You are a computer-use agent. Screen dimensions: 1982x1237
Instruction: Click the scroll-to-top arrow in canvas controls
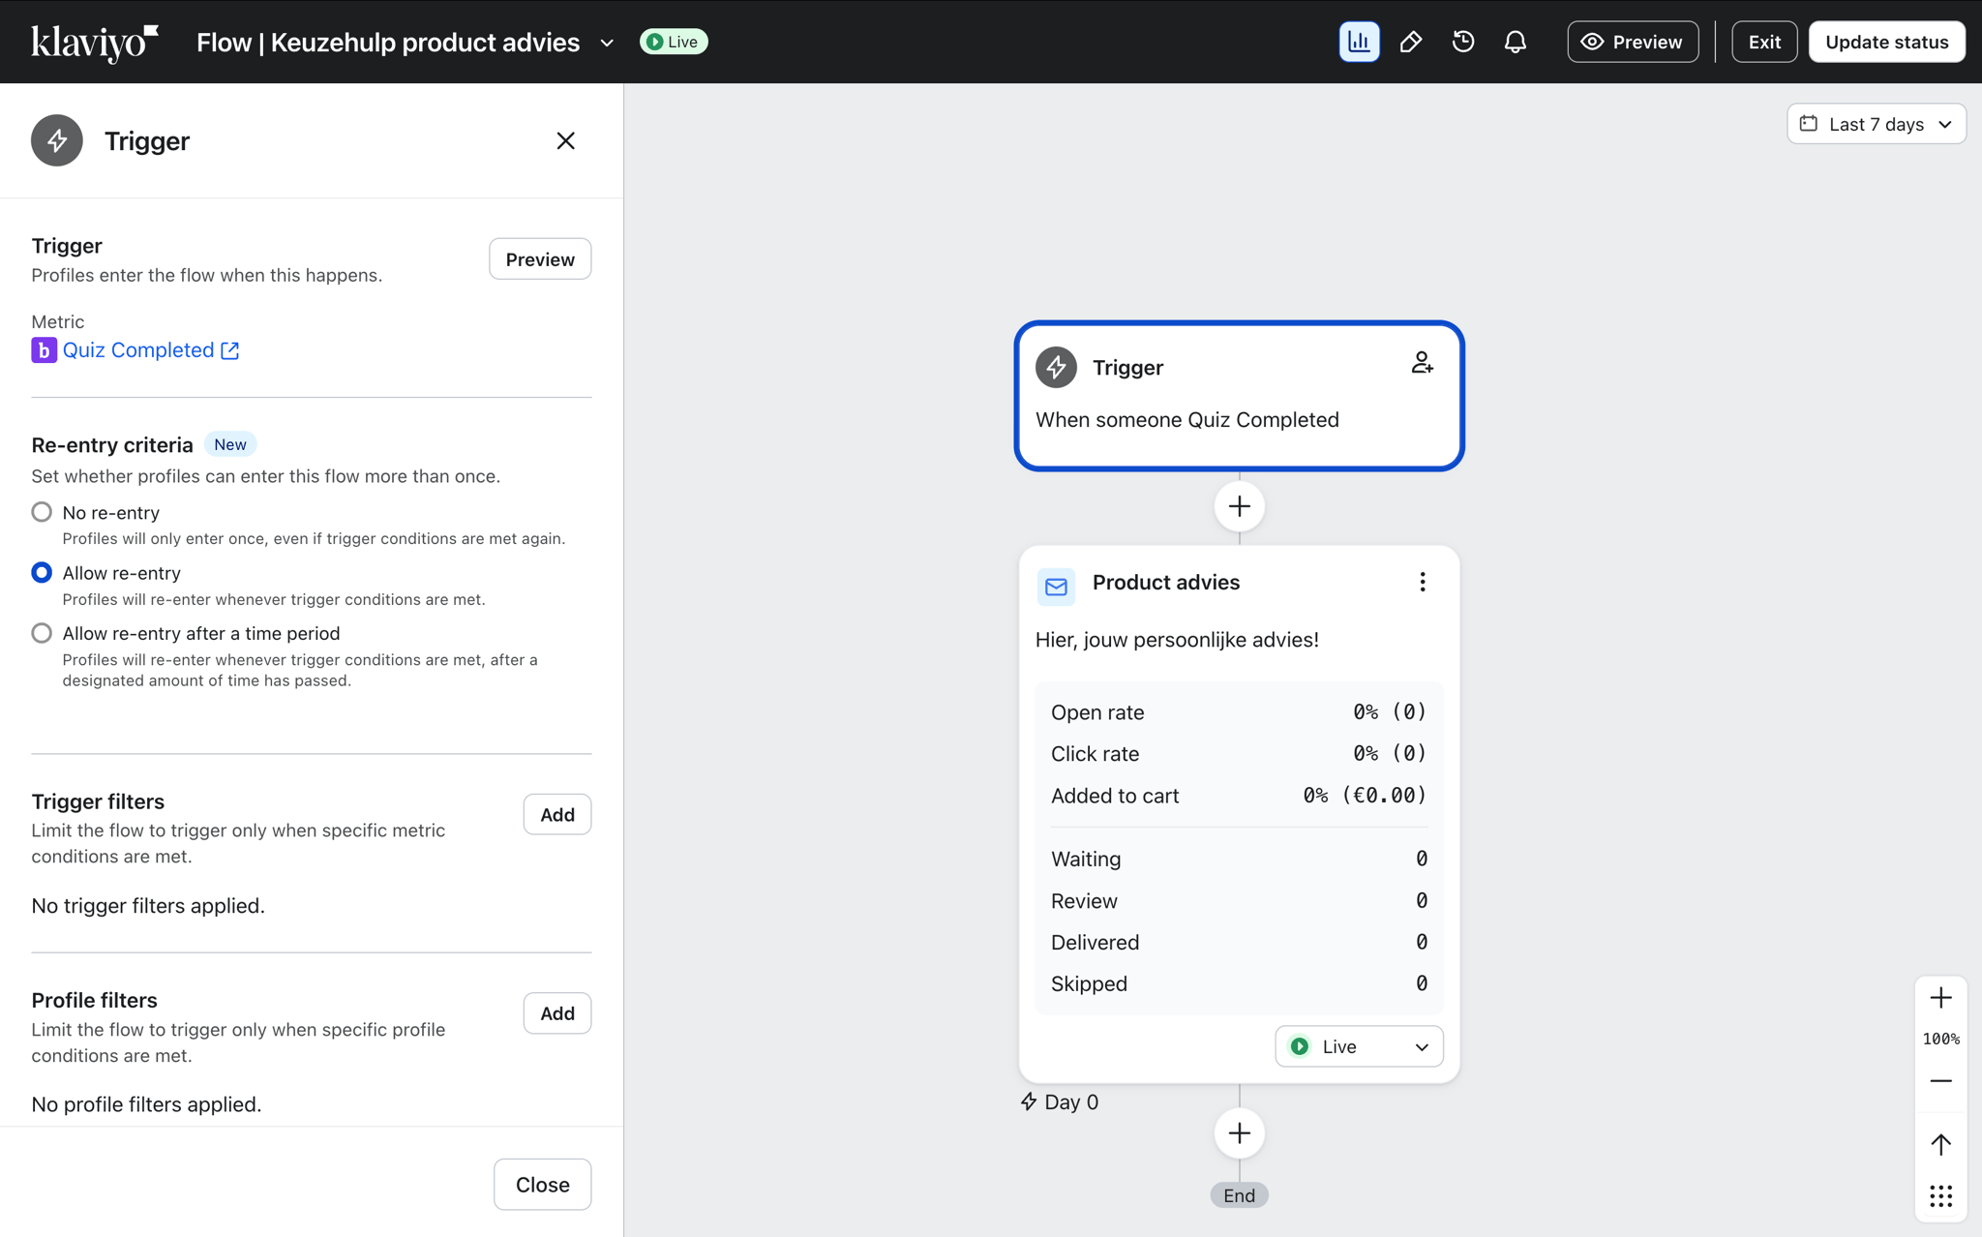pos(1940,1144)
